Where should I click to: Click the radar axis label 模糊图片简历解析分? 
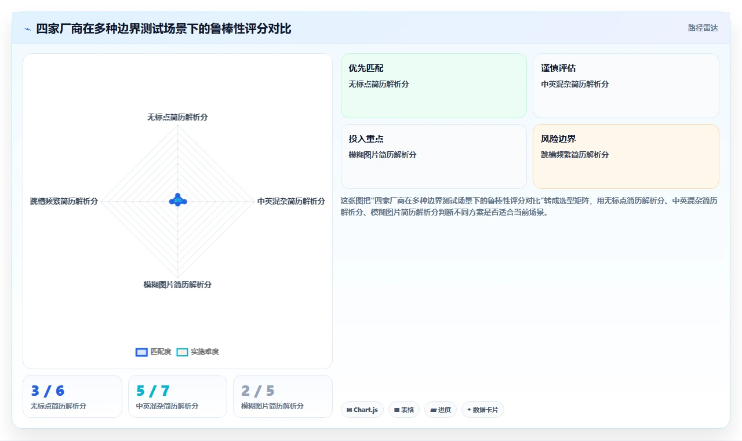coord(177,285)
